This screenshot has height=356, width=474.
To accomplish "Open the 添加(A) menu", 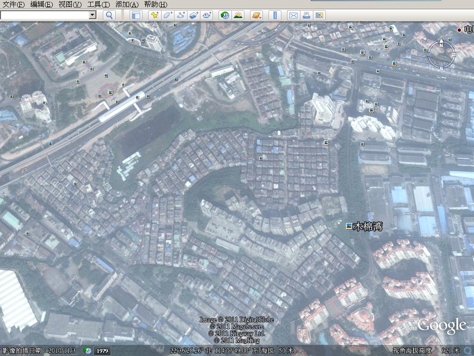I will click(x=127, y=5).
